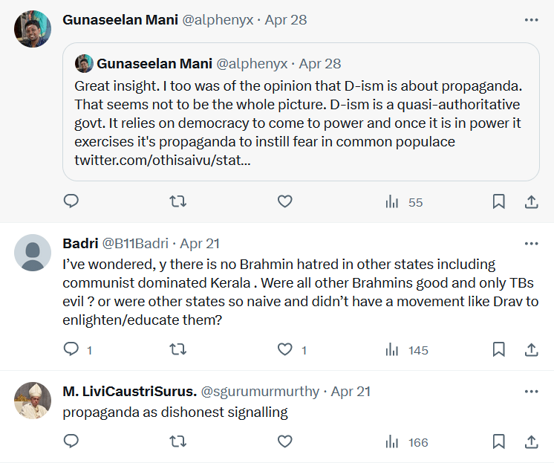Open more options on M. LiviCaustriSurus tweet
The height and width of the screenshot is (463, 554).
[532, 391]
